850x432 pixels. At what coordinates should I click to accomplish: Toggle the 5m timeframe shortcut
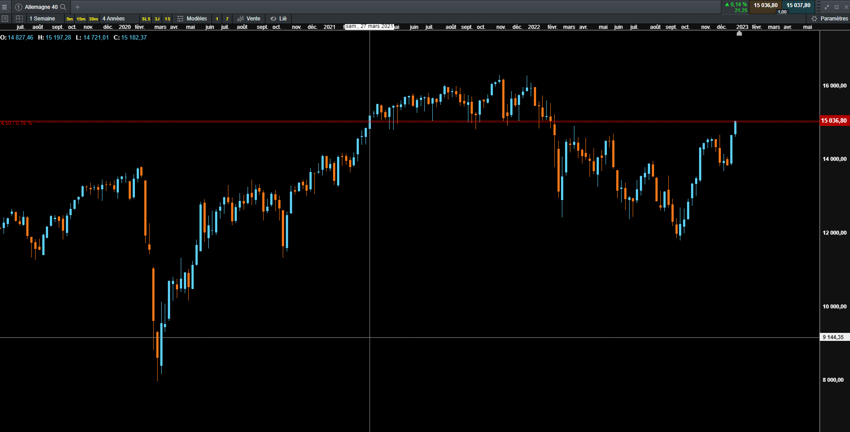click(69, 19)
